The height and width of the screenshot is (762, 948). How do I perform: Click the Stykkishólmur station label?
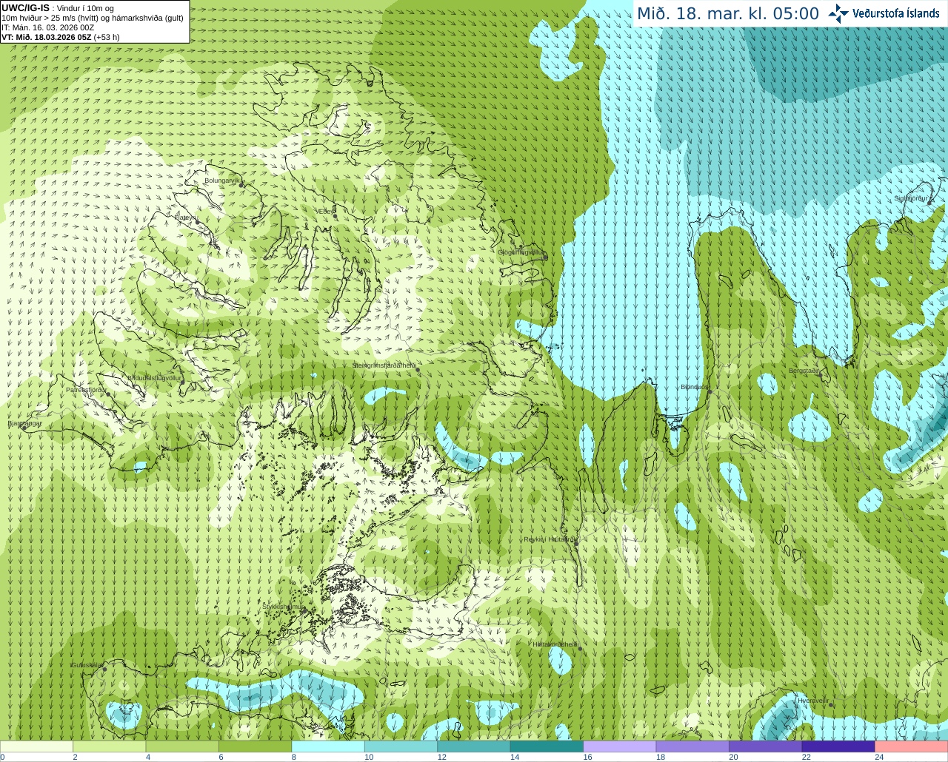[282, 606]
